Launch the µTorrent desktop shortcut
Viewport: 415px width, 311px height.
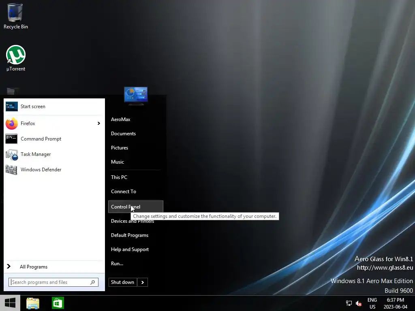[16, 58]
